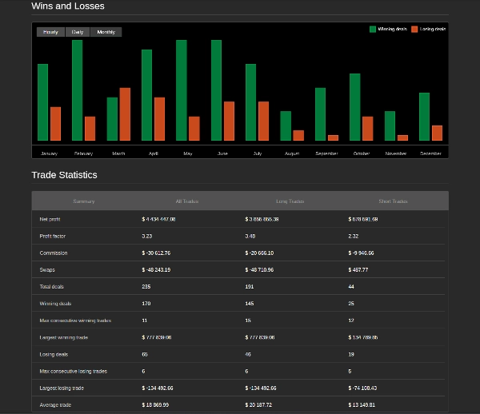Viewport: 480px width, 414px height.
Task: Click Average trade long value $ 20 187.72
Action: (258, 405)
